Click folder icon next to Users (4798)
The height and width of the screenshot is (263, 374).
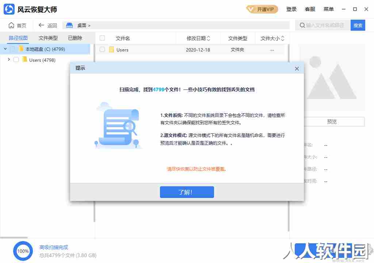24,59
